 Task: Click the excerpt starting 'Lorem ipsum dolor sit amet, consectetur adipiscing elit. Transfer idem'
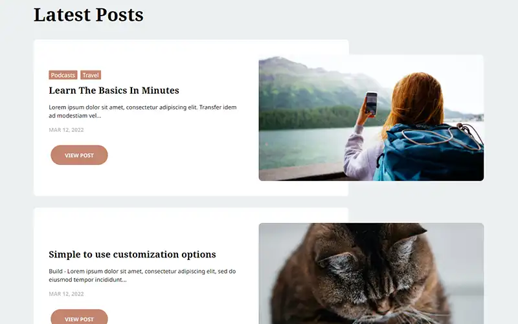point(142,111)
